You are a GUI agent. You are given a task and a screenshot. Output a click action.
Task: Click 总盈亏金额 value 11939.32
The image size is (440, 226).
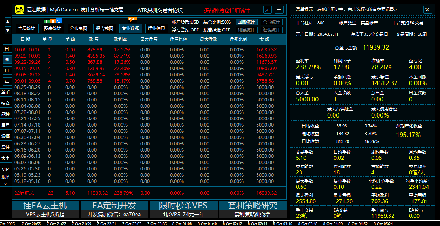[x=376, y=47]
